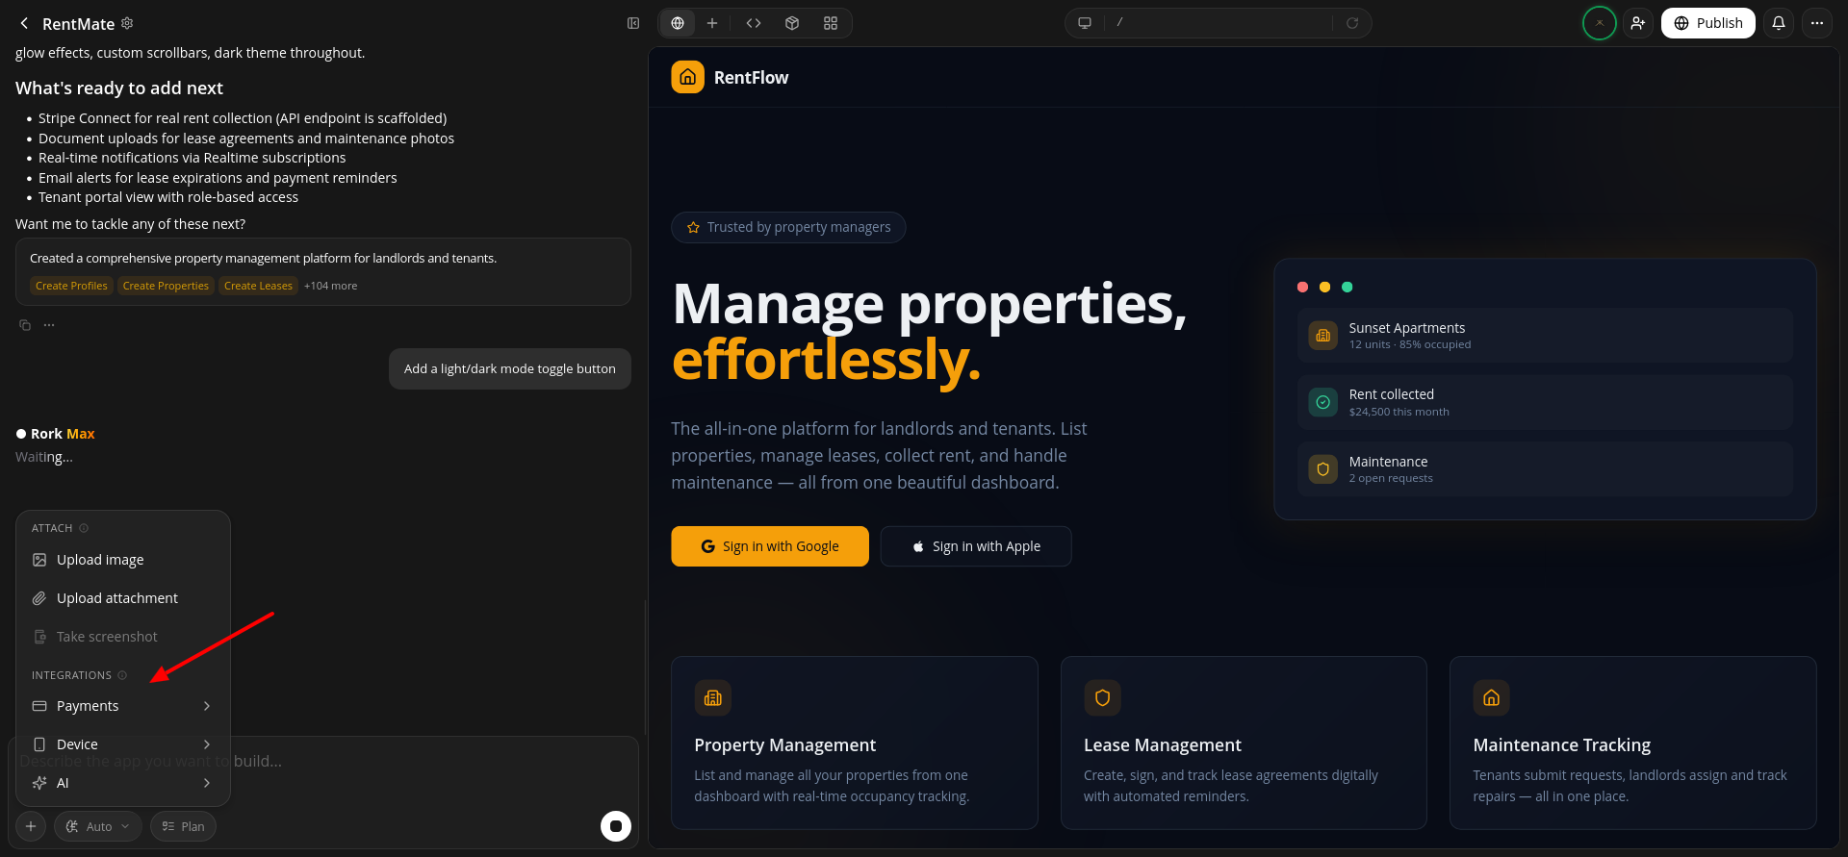Open the code view icon
The image size is (1848, 857).
click(754, 23)
